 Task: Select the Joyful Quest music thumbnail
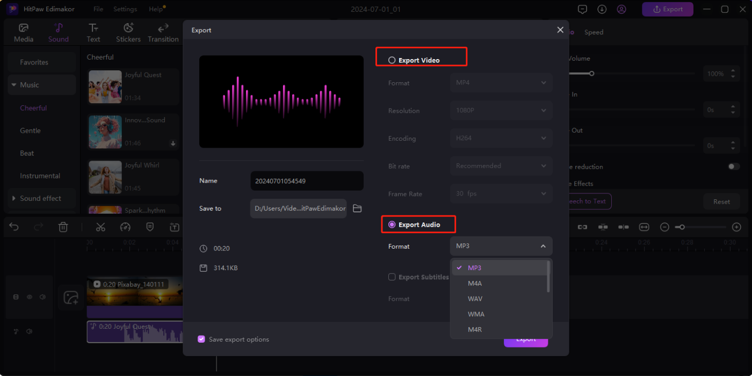pyautogui.click(x=105, y=86)
